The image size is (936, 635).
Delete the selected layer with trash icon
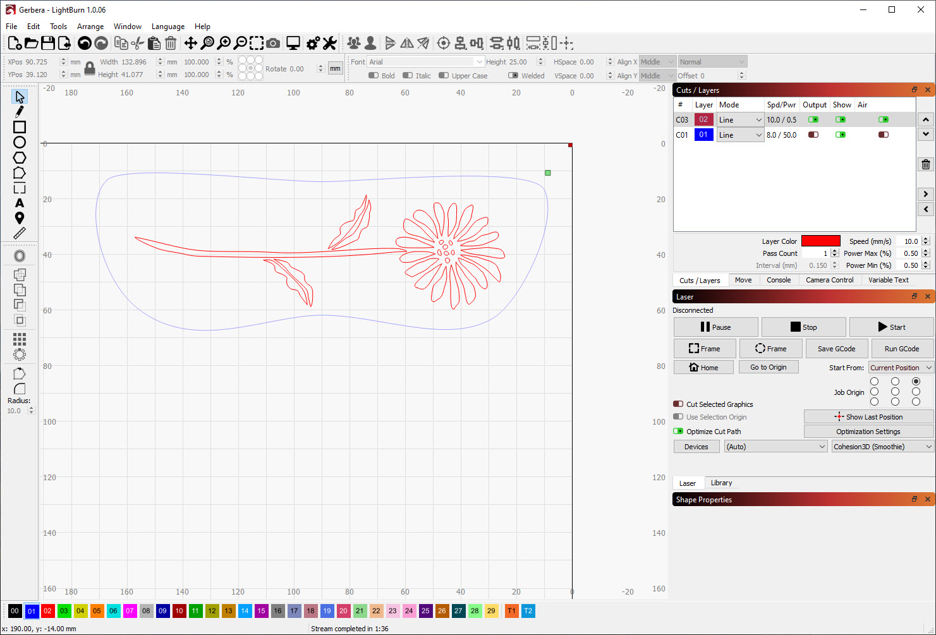click(925, 164)
